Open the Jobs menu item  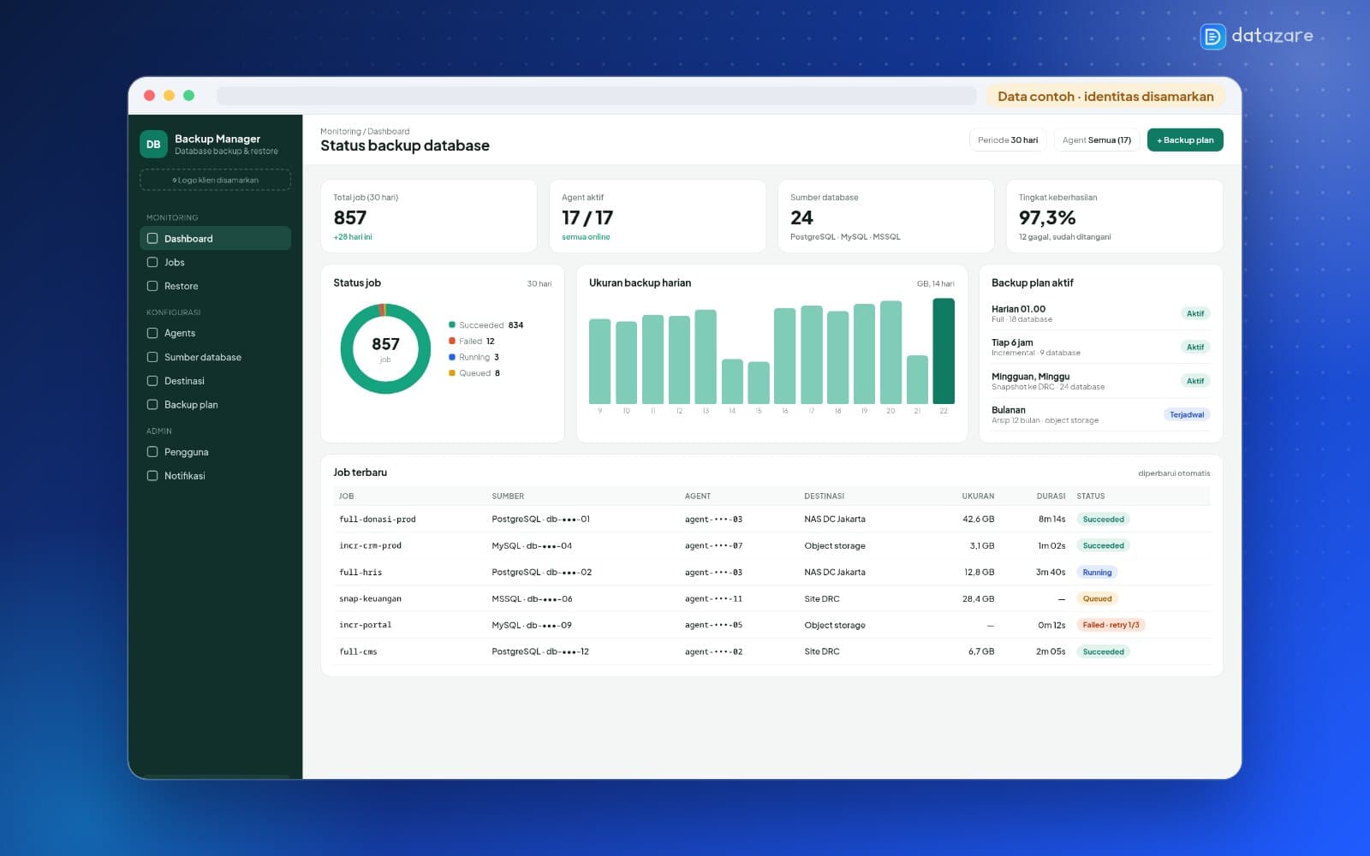(x=215, y=263)
